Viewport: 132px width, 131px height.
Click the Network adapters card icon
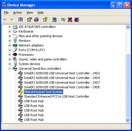point(15,45)
